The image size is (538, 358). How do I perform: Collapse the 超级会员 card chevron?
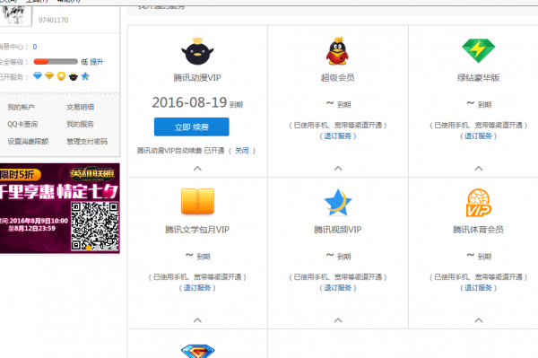coord(338,168)
